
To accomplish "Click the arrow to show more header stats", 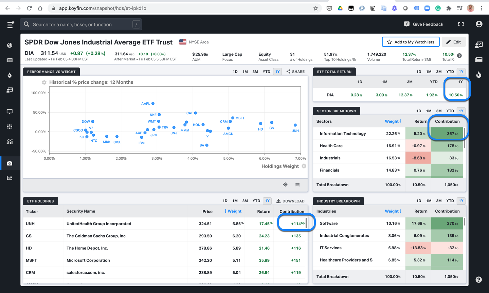I will coord(459,56).
